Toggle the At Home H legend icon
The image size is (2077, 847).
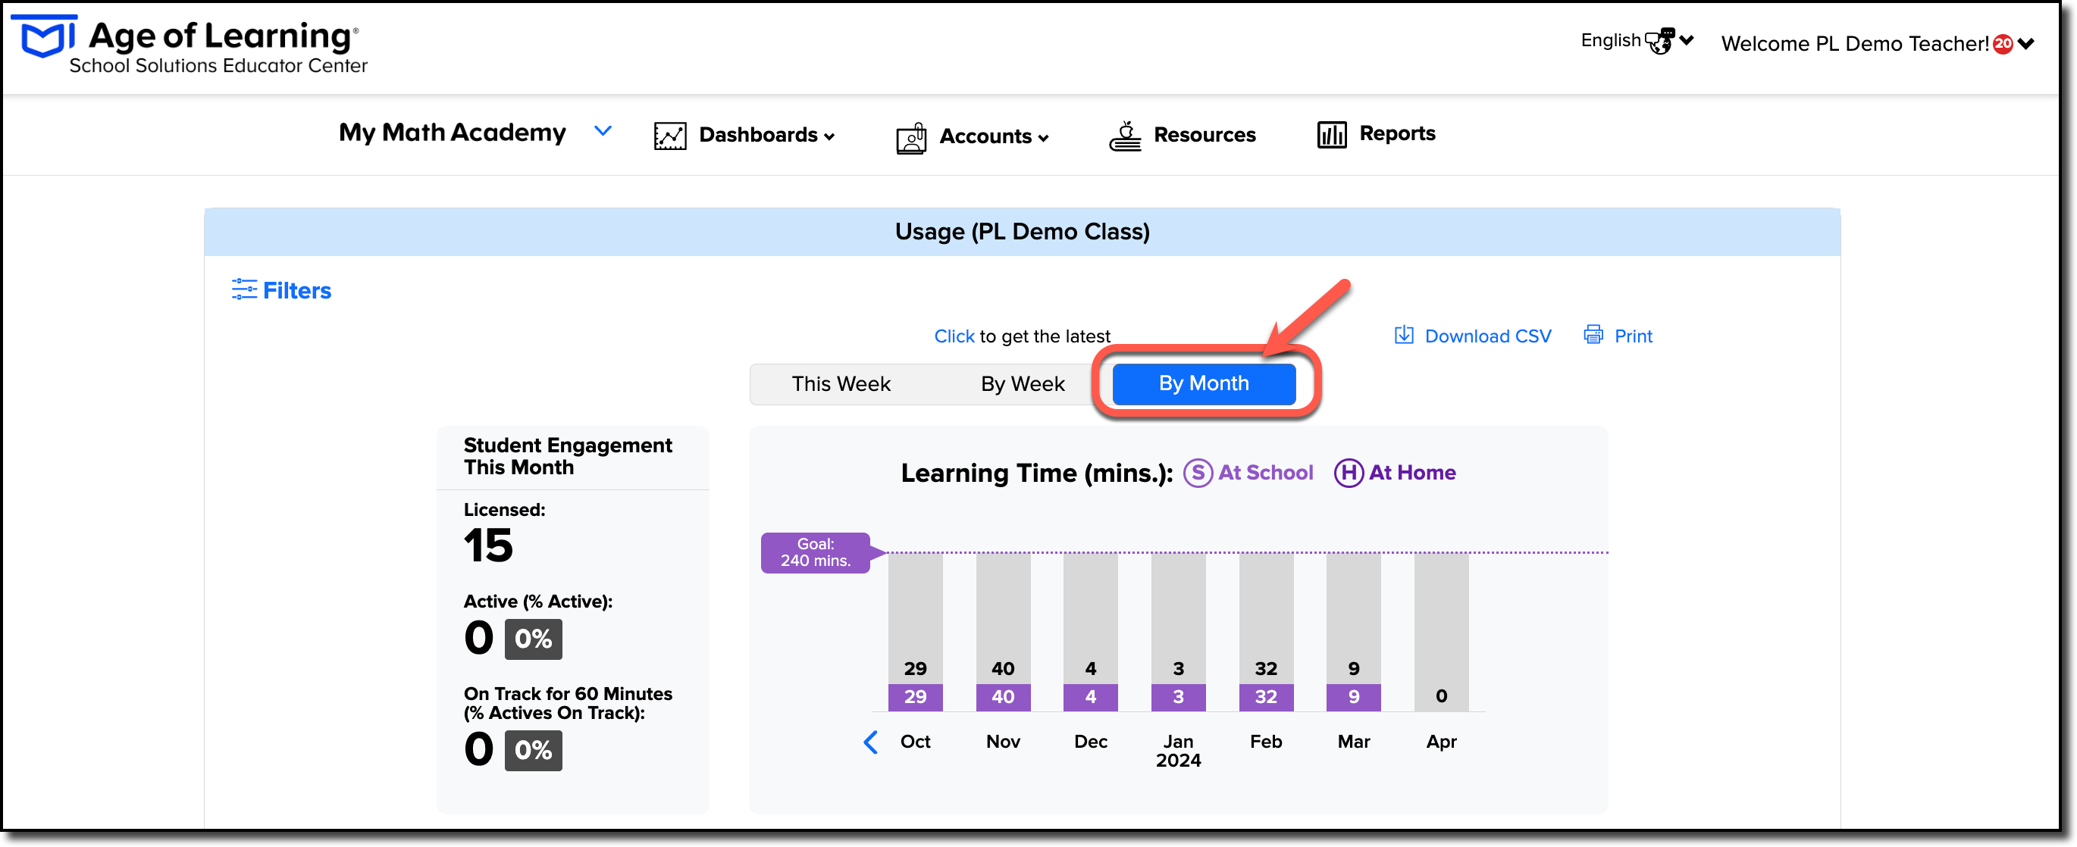pyautogui.click(x=1348, y=473)
